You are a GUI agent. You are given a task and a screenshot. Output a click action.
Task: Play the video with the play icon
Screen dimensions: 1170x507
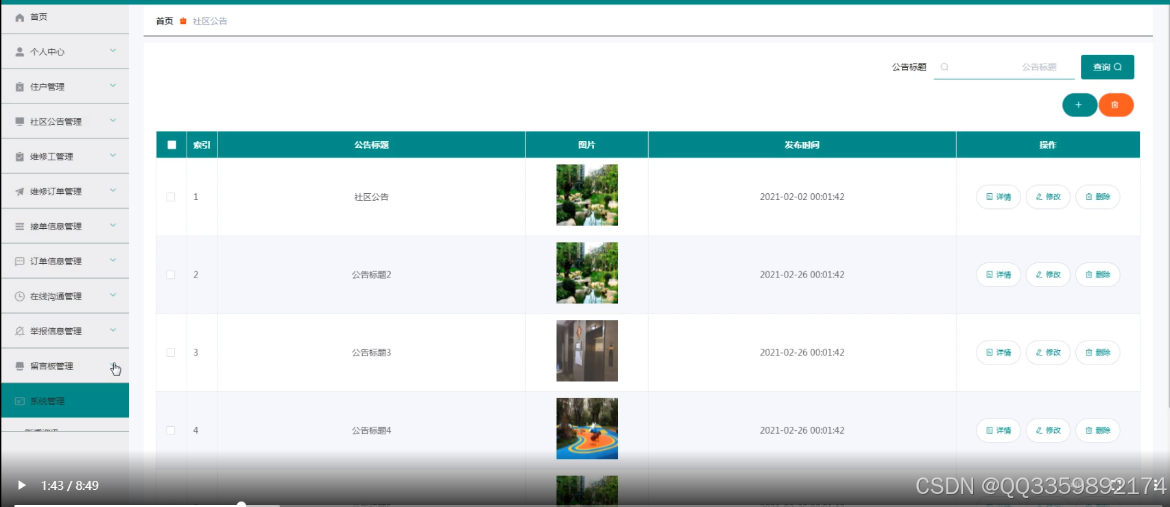tap(21, 485)
